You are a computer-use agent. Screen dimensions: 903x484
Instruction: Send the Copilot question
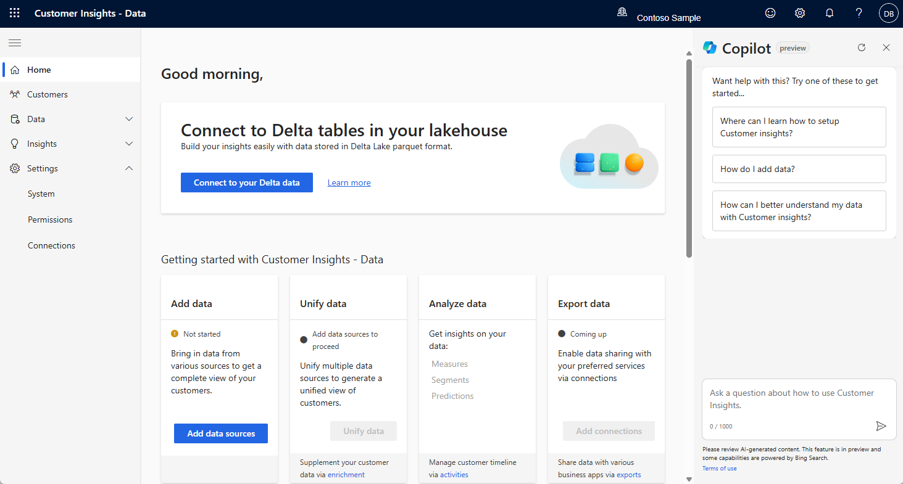881,426
